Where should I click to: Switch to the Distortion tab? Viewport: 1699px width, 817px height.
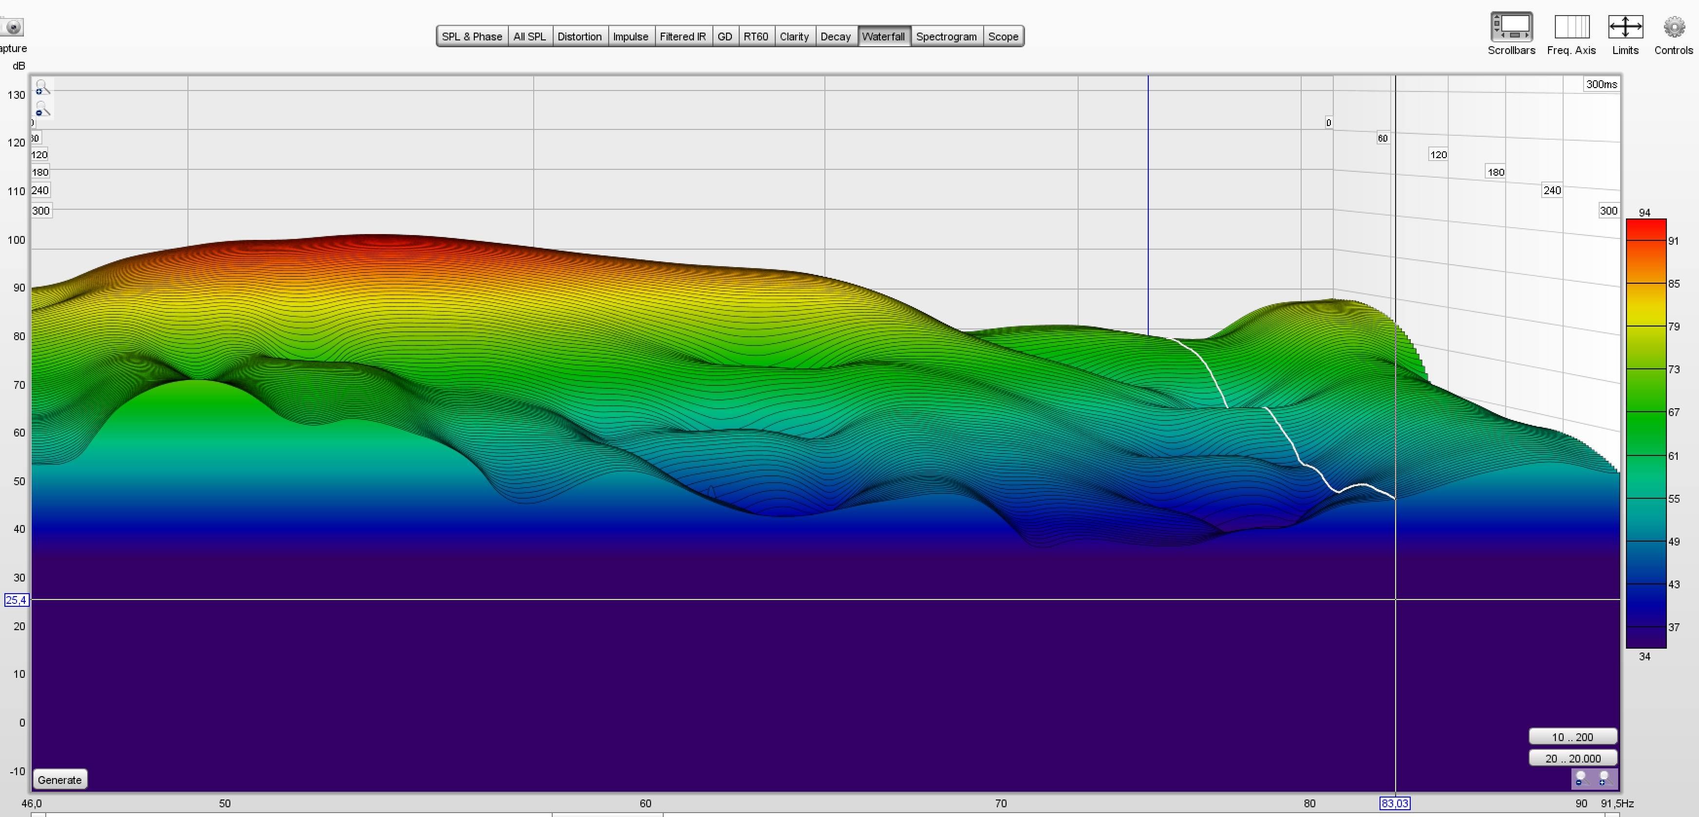[x=579, y=36]
